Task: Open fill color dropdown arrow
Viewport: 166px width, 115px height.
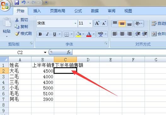Action: point(83,34)
